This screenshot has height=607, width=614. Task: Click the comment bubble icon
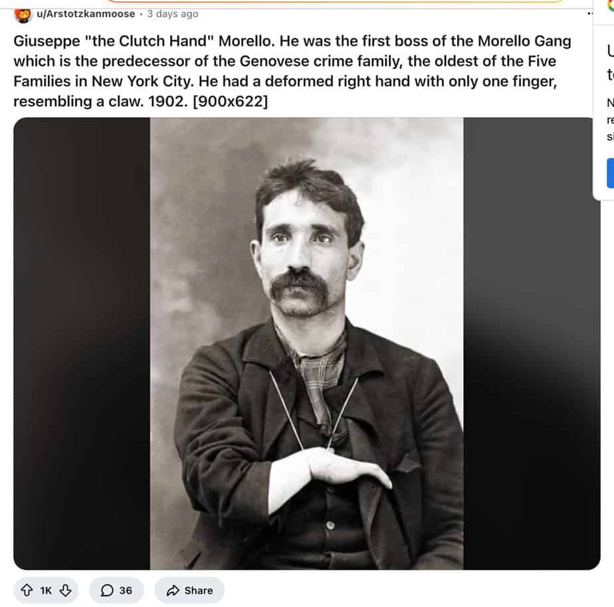pos(107,590)
